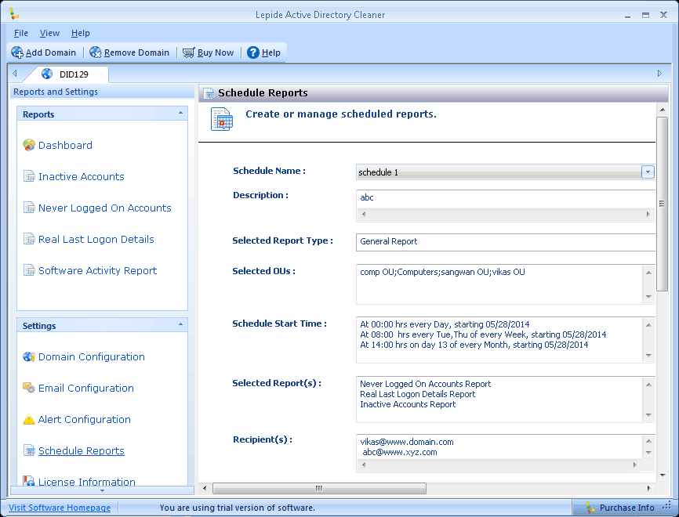
Task: Click the trial version status text
Action: [x=238, y=508]
